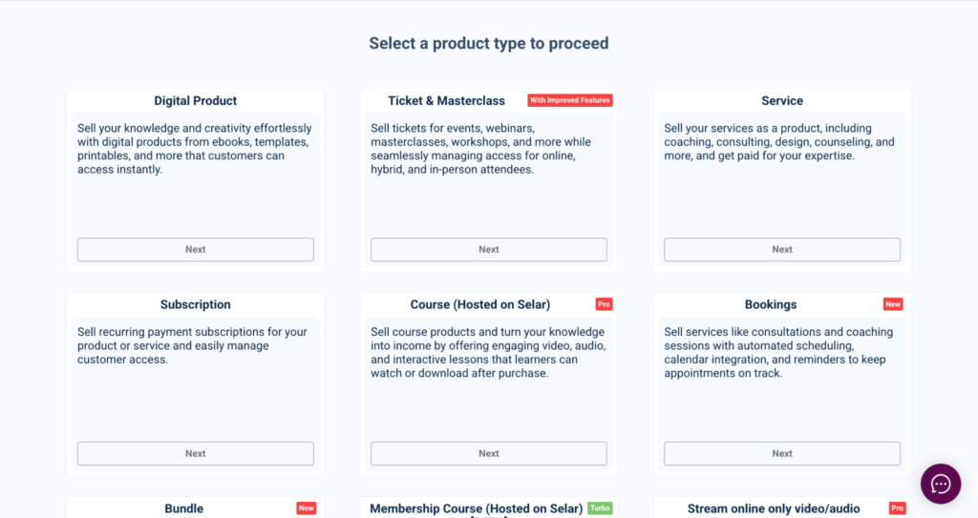Click Next in the Bookings card

[x=781, y=453]
